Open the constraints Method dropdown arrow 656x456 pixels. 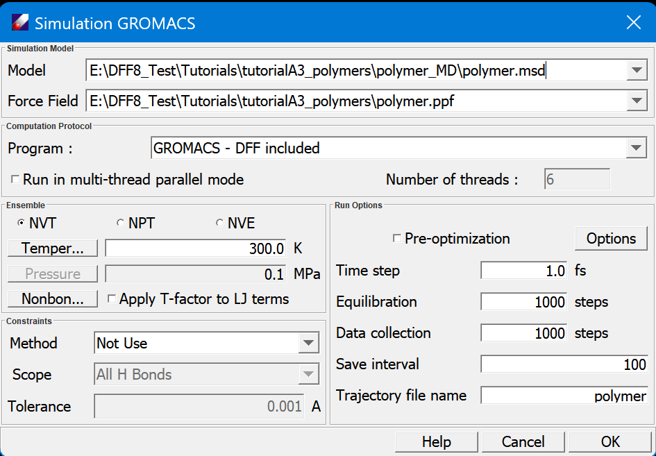click(309, 343)
